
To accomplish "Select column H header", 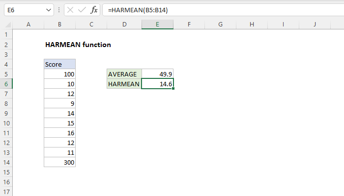I will click(252, 24).
